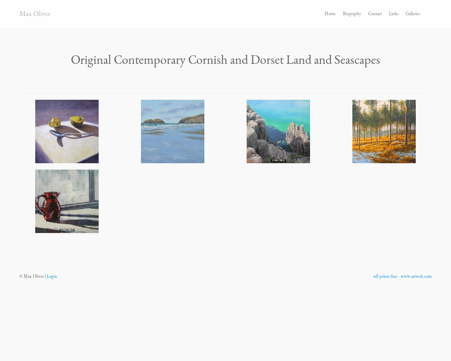Open the Galleries menu
451x361 pixels.
[x=413, y=14]
